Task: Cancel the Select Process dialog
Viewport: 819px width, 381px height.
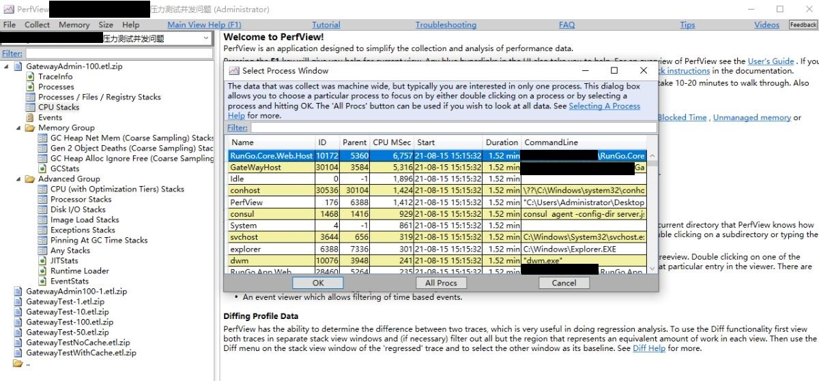Action: [x=564, y=283]
